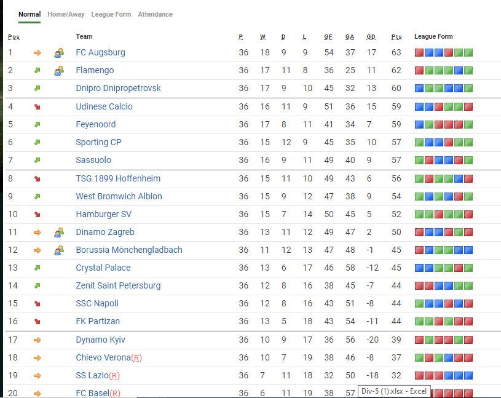Click the (R) marker beside Chievo Verona
Screen dimensions: 501x398
(137, 358)
